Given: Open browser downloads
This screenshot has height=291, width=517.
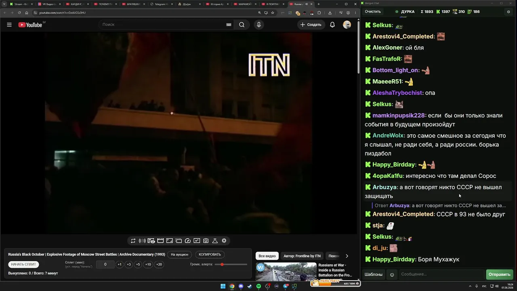Looking at the screenshot, I should pos(330,13).
